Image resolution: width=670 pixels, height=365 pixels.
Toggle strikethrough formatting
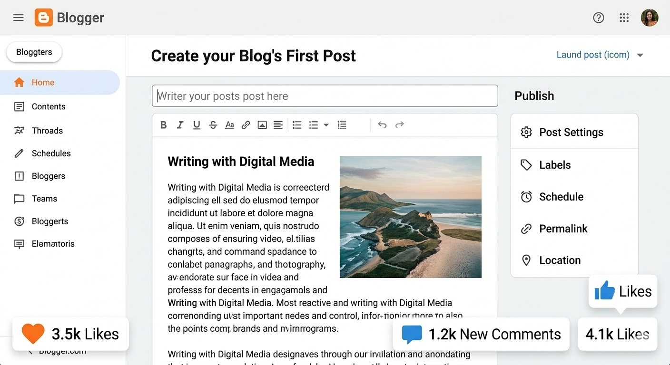[x=213, y=125]
